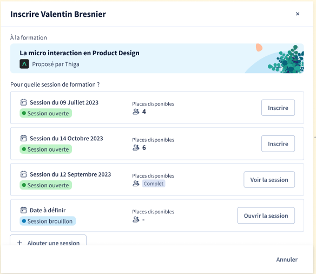
Task: Click the Date à définir title
Action: tap(48, 210)
